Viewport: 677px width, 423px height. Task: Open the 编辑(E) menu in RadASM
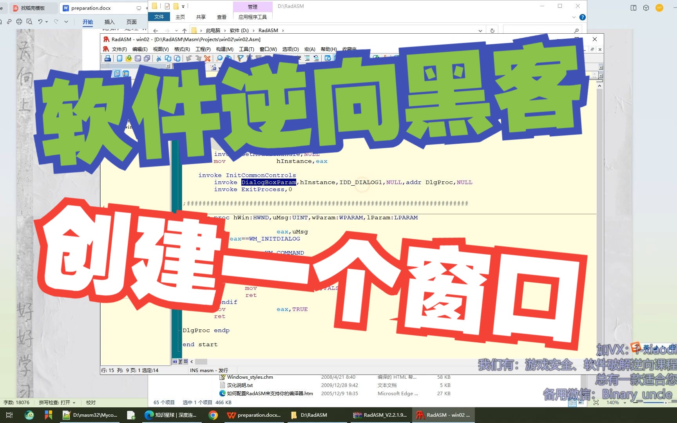(x=140, y=49)
